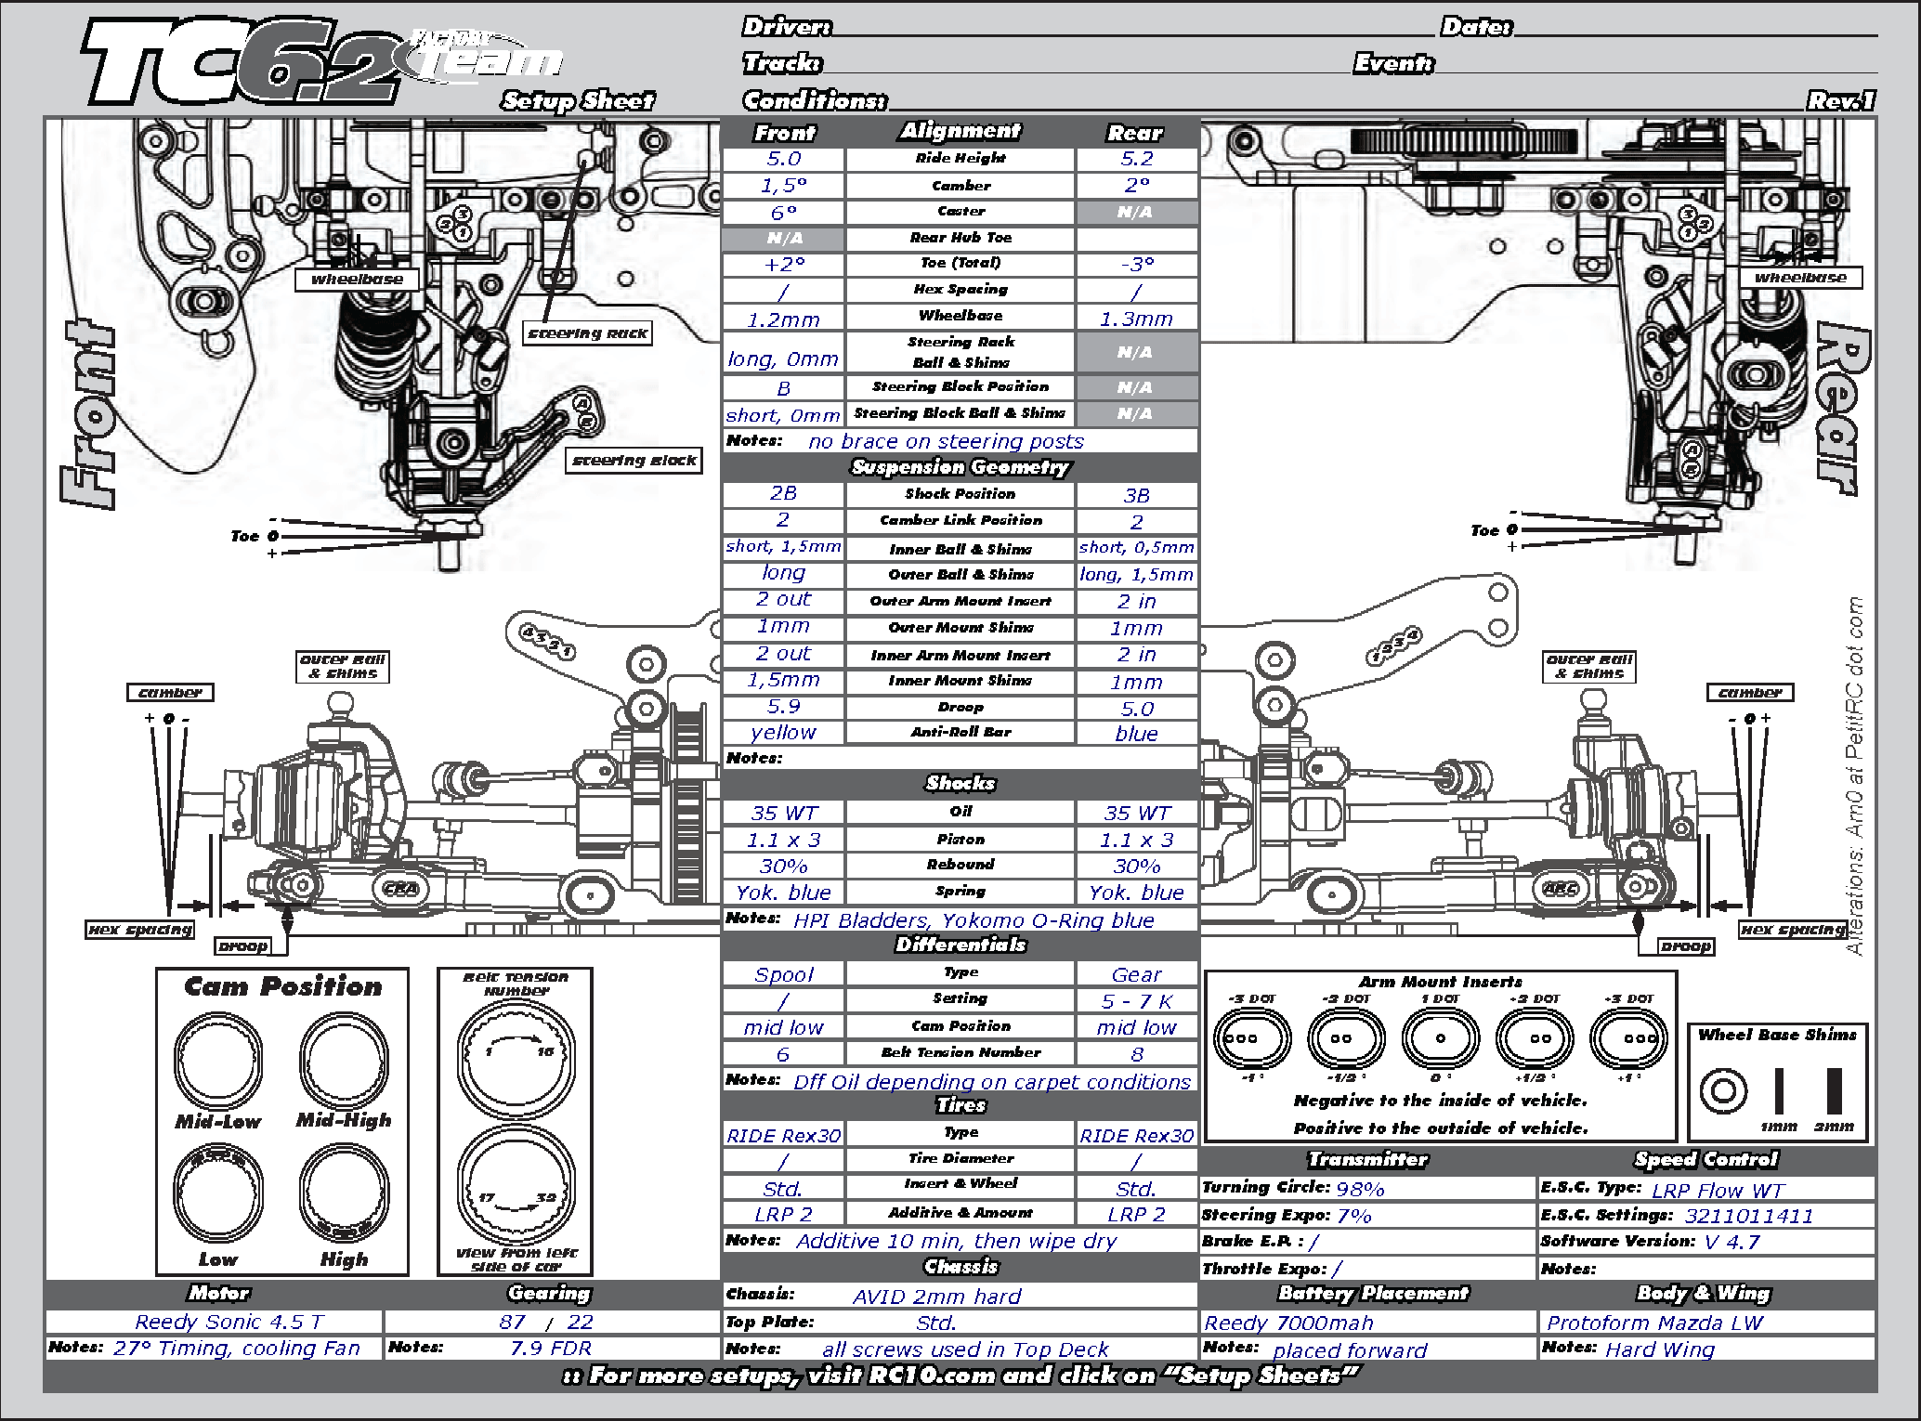The height and width of the screenshot is (1421, 1921).
Task: Click the rear Shock Position value 3B
Action: [1137, 496]
